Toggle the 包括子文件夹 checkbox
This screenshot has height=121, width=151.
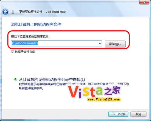[13, 52]
